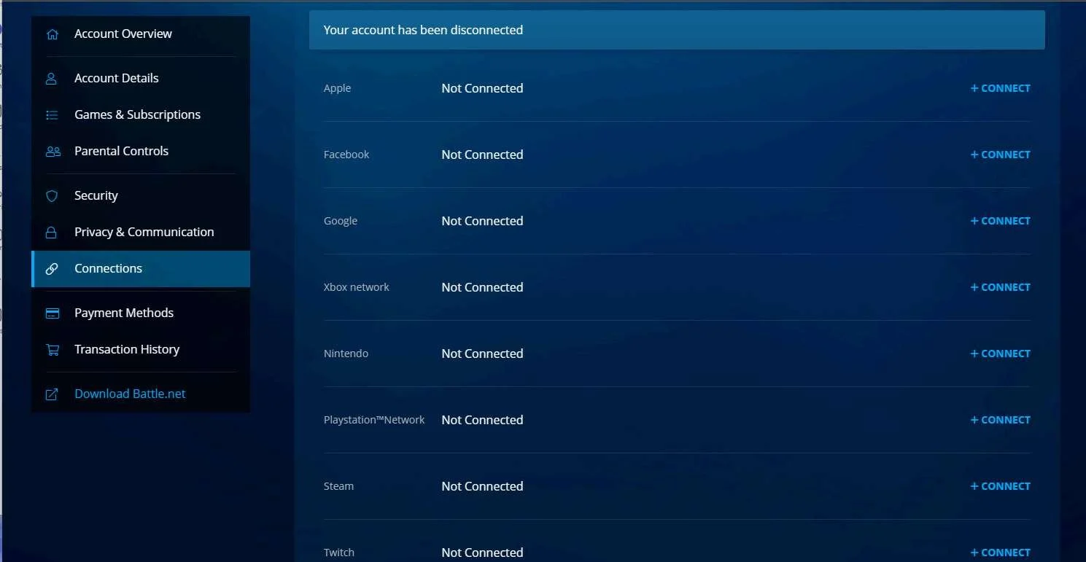The image size is (1086, 562).
Task: Click the Playstation™Network service label
Action: pyautogui.click(x=374, y=420)
